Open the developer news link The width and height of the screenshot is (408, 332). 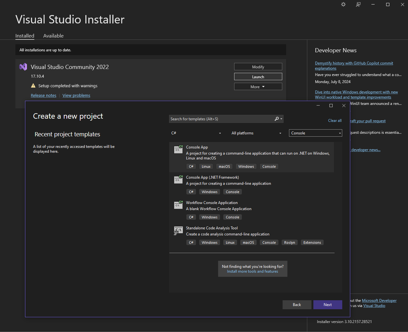366,150
